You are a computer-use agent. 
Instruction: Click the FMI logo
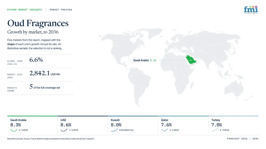[x=251, y=10]
